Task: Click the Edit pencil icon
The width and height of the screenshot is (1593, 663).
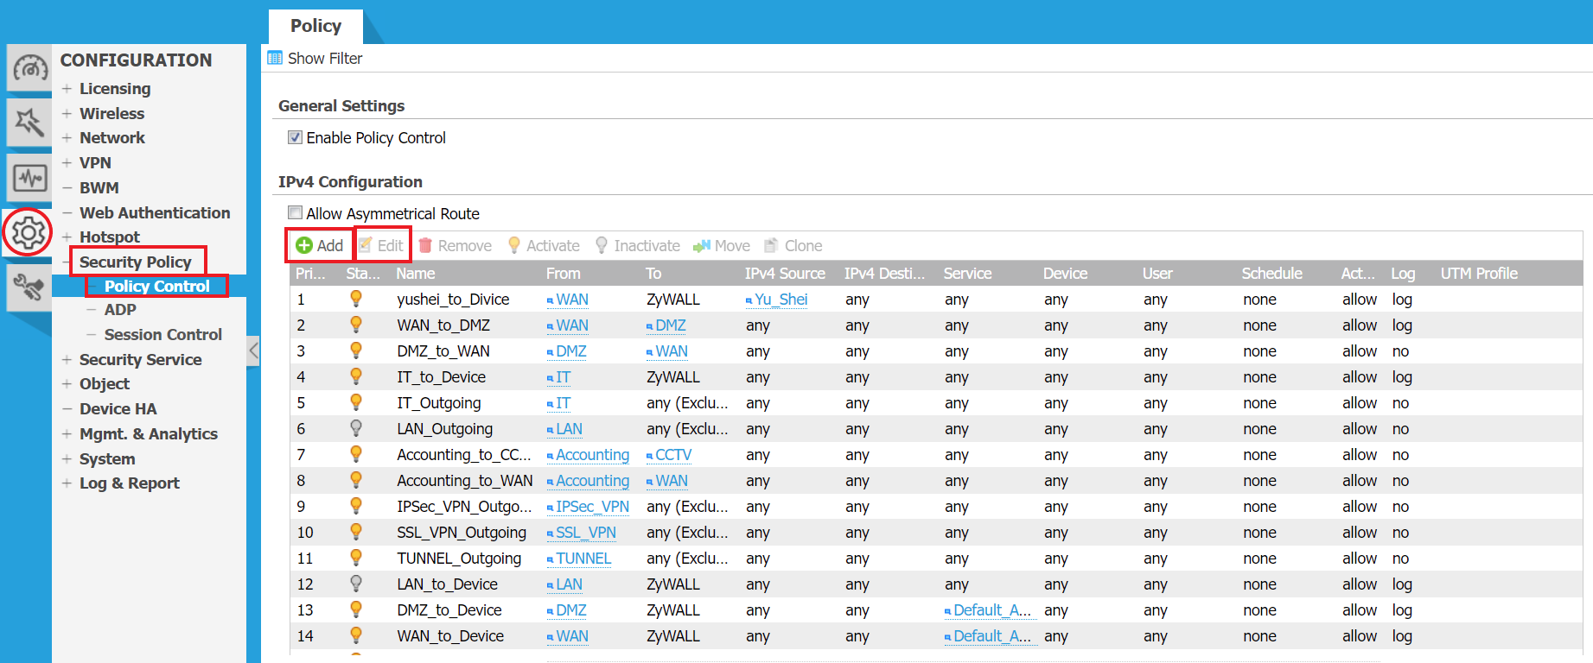Action: click(366, 245)
